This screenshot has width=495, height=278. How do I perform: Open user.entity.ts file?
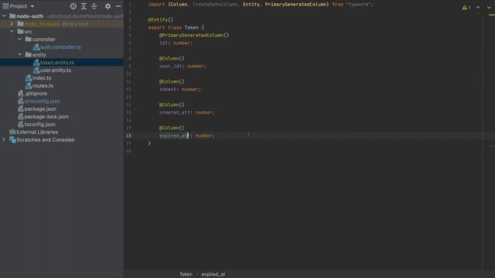[56, 70]
